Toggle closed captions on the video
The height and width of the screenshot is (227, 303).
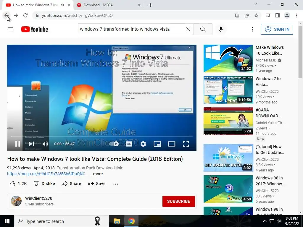click(x=129, y=144)
